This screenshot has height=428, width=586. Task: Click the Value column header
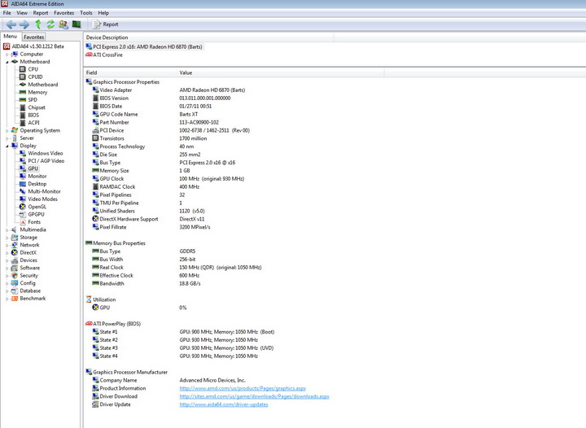click(x=281, y=73)
